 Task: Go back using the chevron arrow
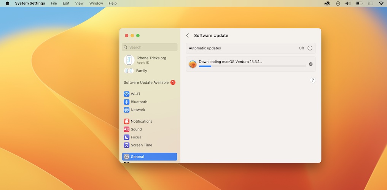click(x=188, y=35)
